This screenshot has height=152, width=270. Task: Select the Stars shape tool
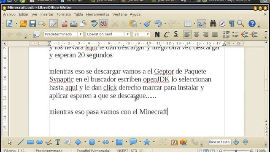(x=147, y=142)
